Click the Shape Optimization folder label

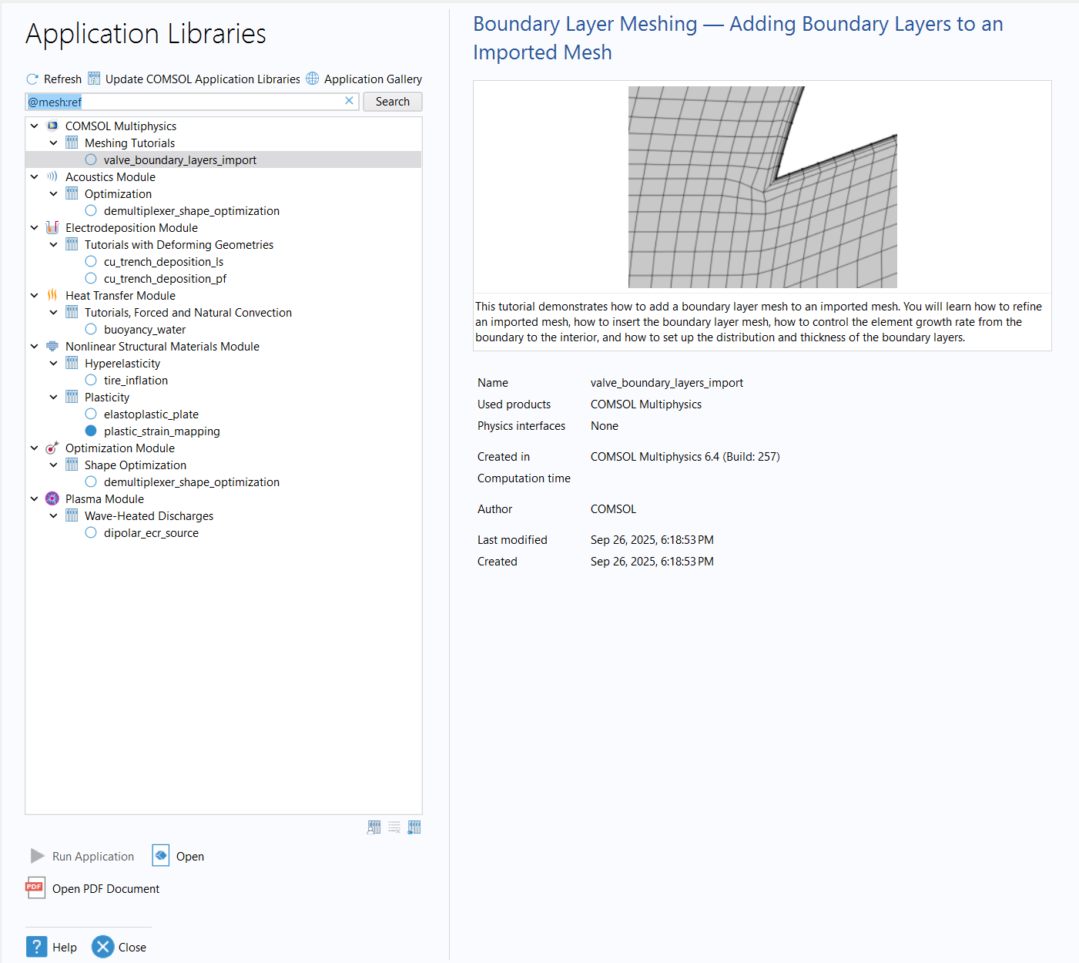[136, 465]
